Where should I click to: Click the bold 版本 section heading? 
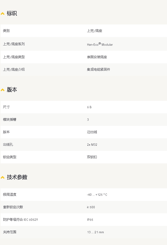[12, 90]
